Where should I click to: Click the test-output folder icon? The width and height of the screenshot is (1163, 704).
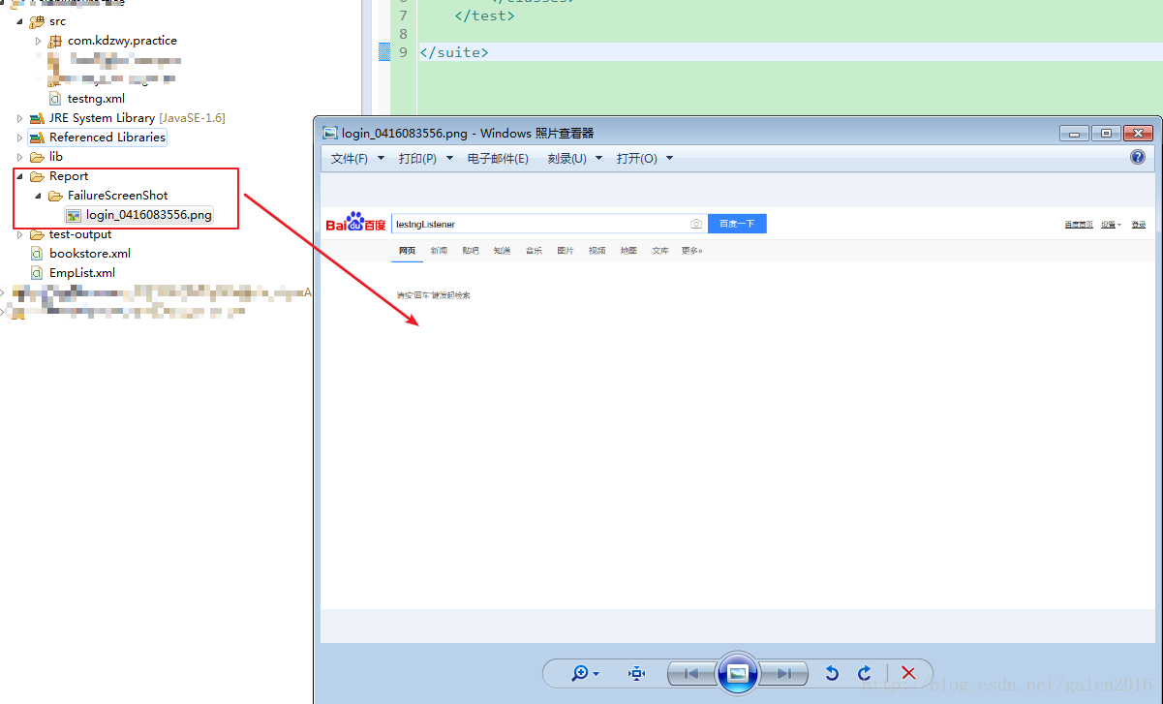click(37, 234)
